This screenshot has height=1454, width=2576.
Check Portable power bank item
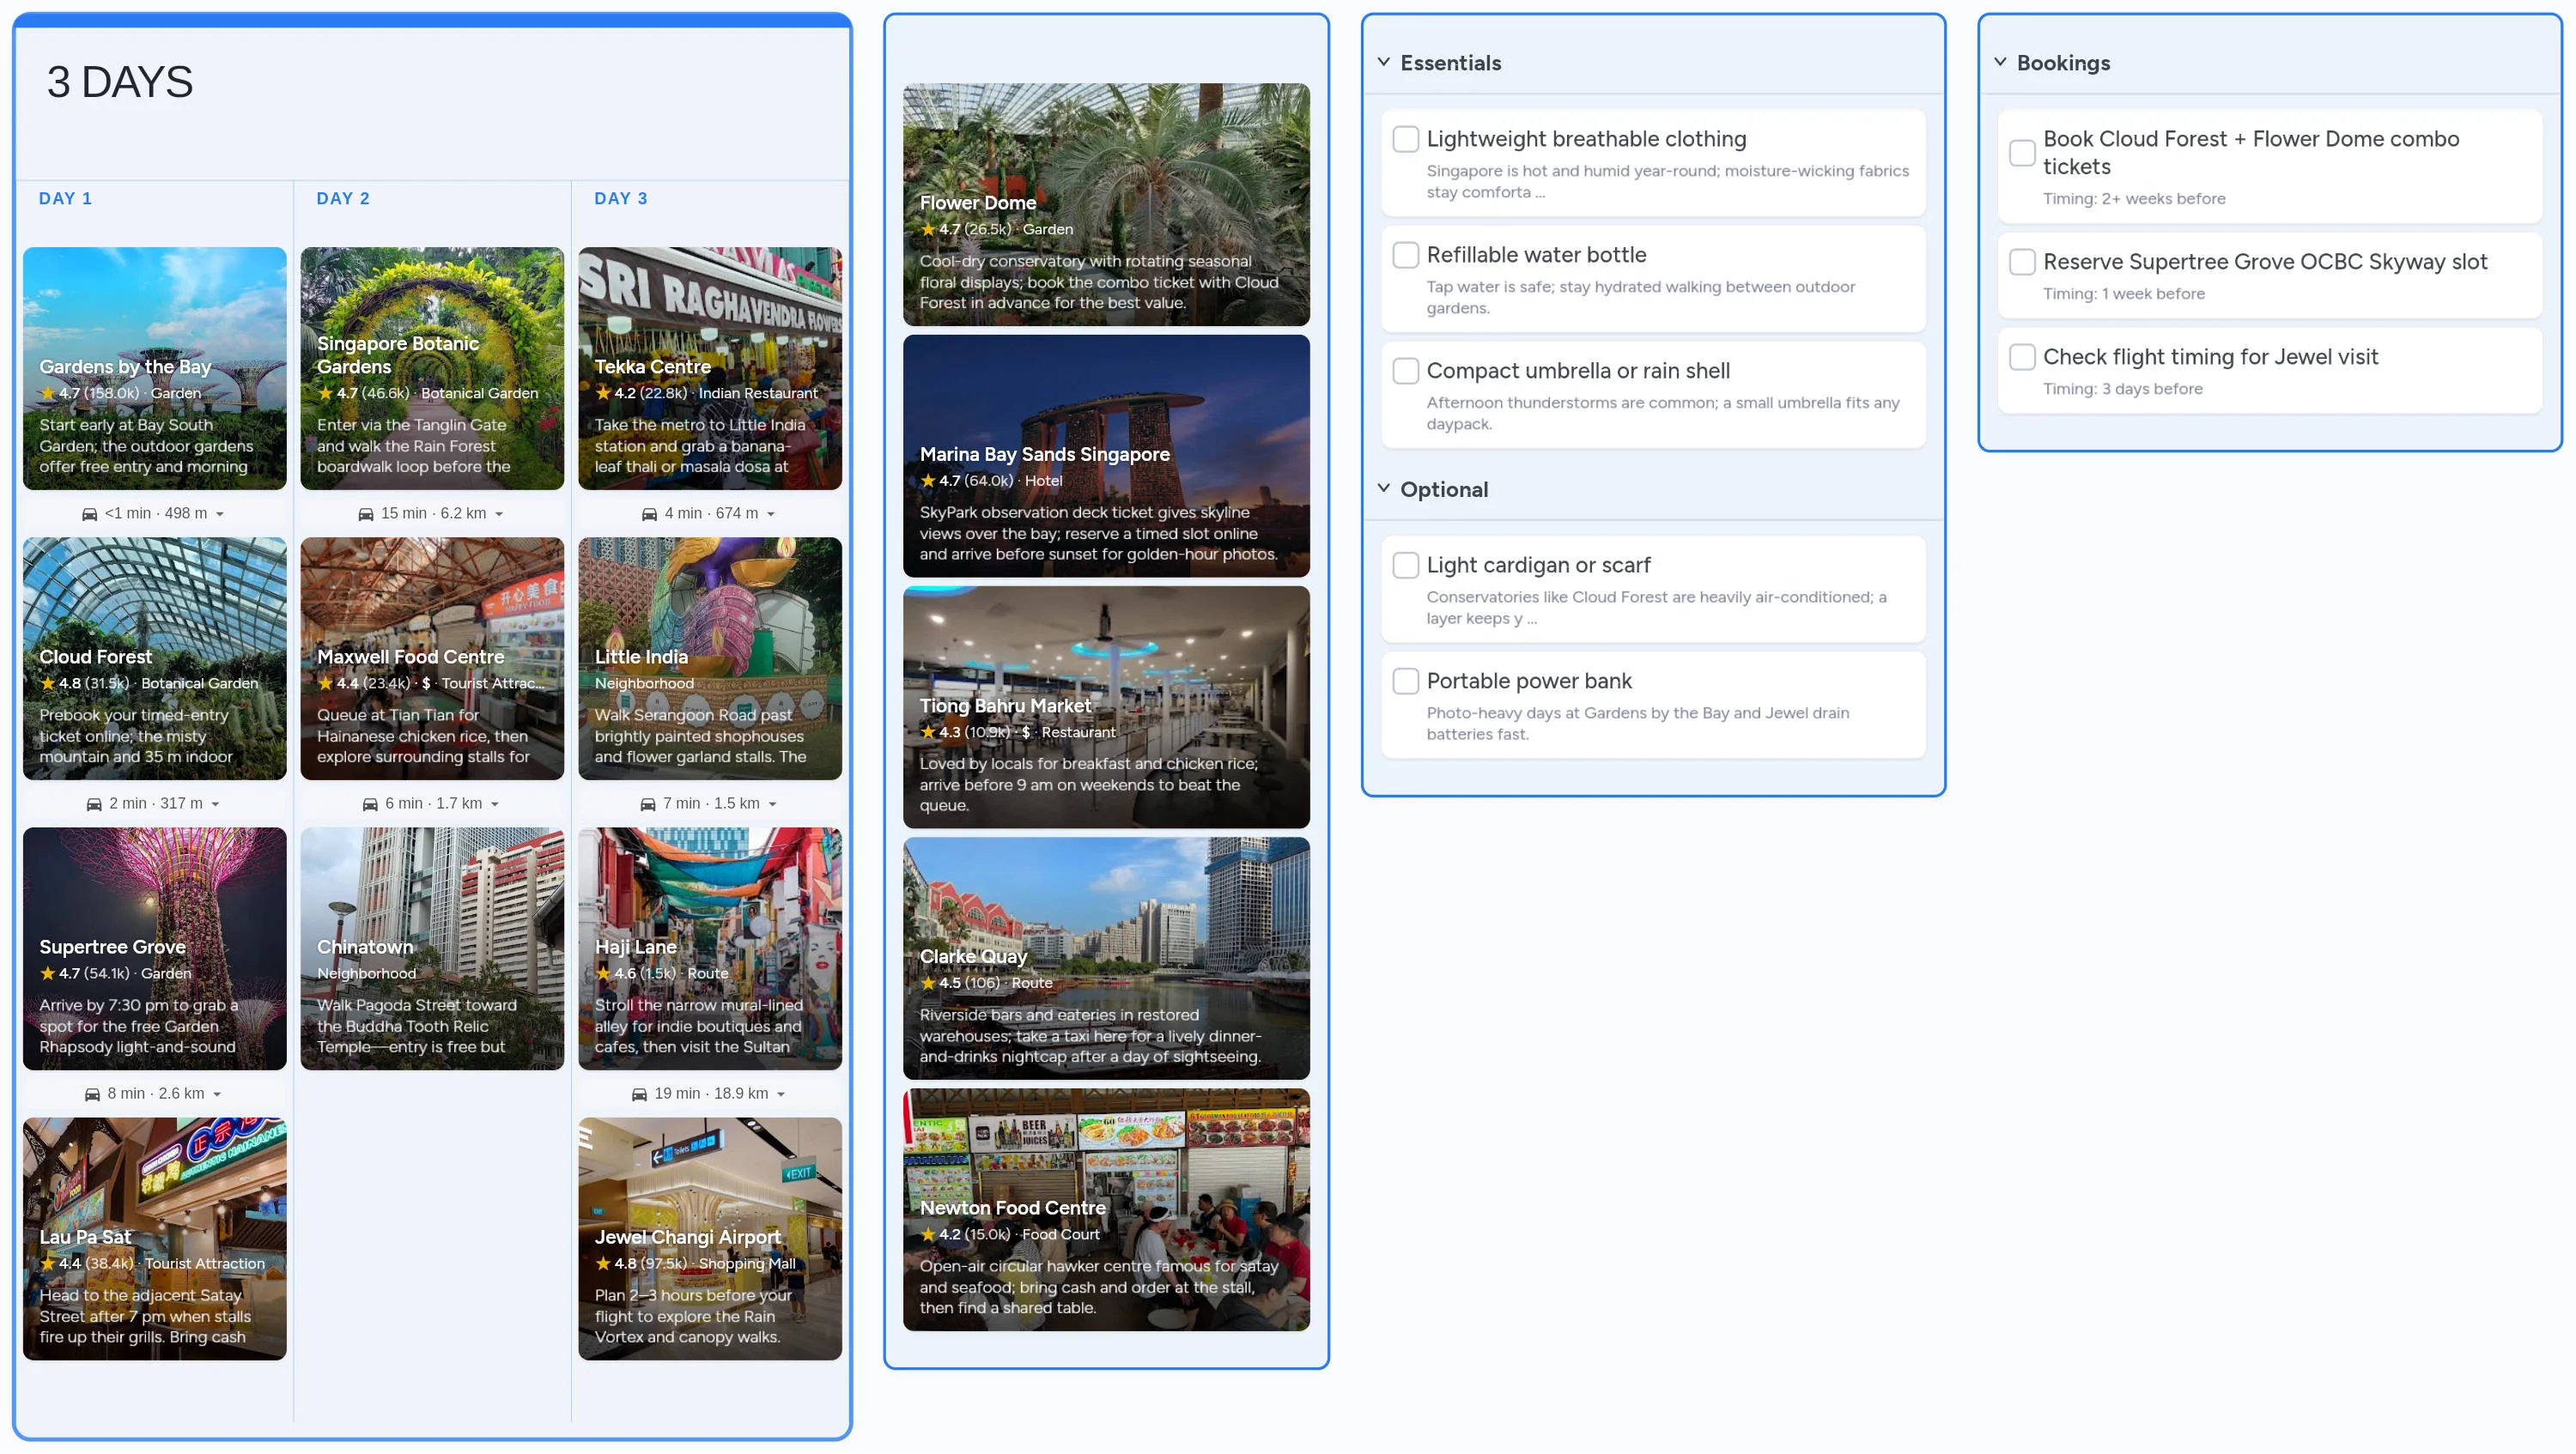coord(1405,681)
